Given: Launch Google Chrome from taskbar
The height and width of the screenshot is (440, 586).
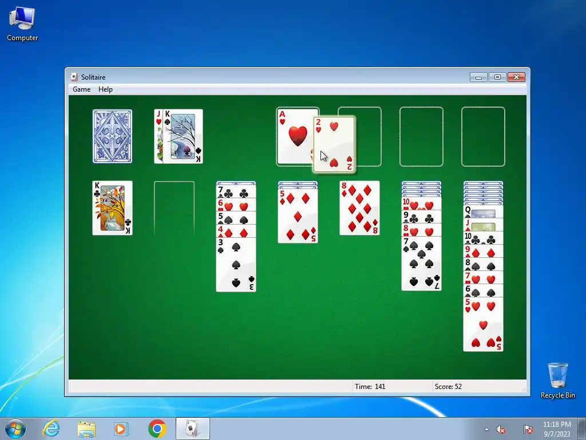Looking at the screenshot, I should pyautogui.click(x=157, y=429).
